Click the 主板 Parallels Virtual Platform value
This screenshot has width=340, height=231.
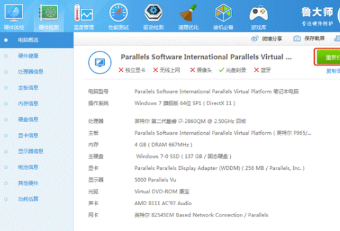(x=223, y=133)
